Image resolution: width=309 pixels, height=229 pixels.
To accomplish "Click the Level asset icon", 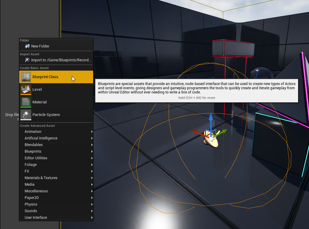I will 26,90.
